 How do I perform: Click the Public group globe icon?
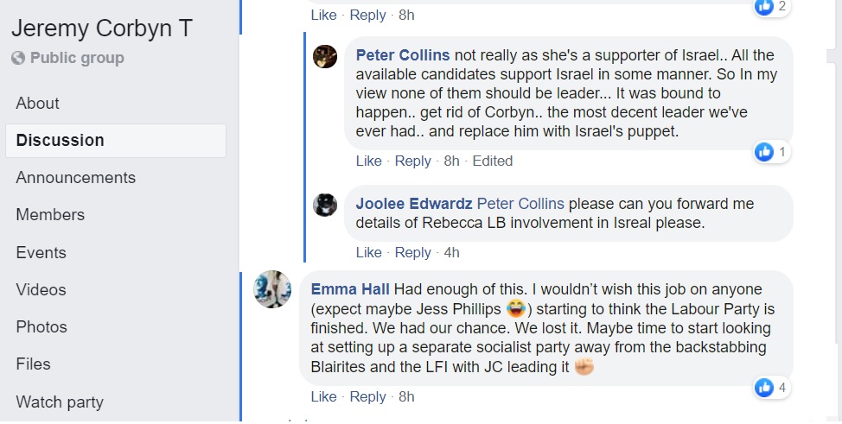[18, 59]
